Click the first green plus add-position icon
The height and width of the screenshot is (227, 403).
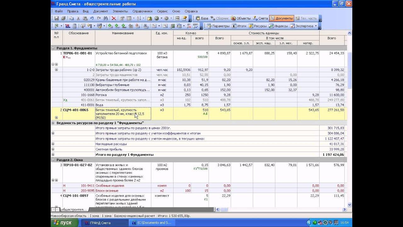tap(110, 26)
